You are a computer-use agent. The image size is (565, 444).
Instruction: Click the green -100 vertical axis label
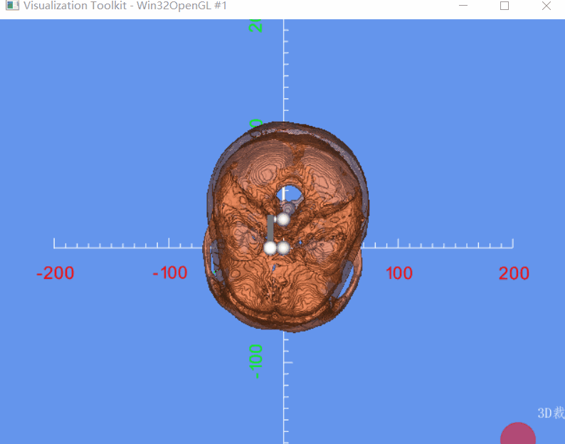pyautogui.click(x=255, y=361)
